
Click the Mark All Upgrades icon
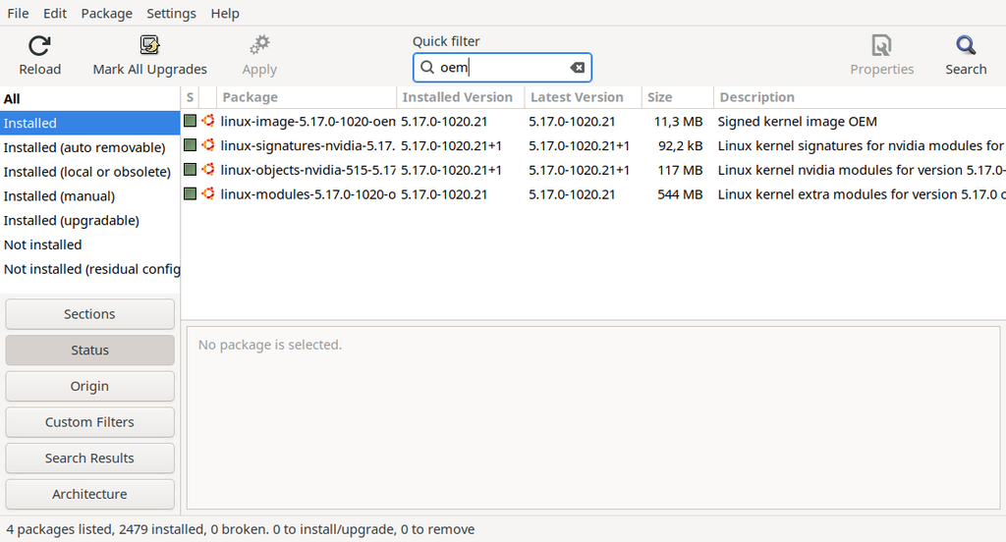(x=149, y=46)
